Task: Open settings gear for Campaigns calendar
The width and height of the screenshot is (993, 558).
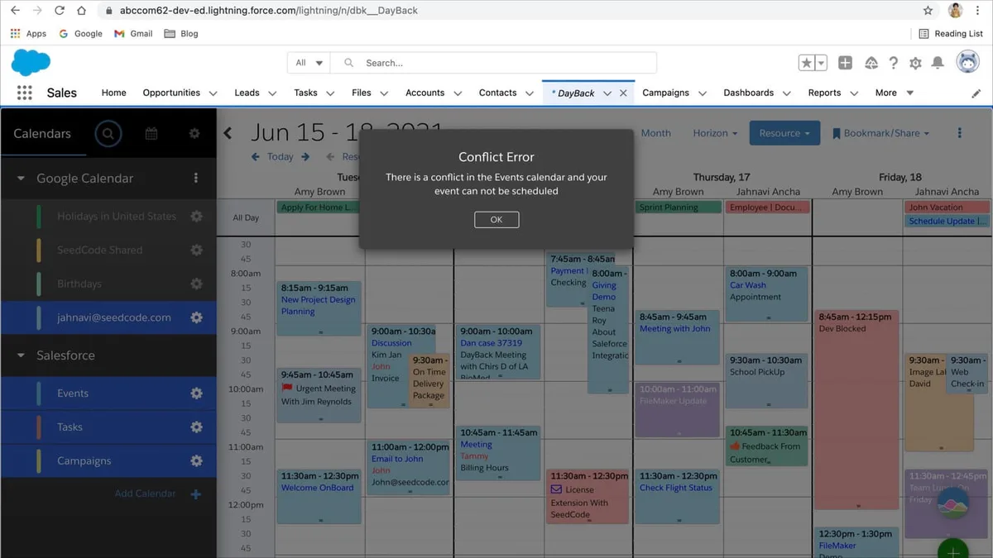Action: point(196,460)
